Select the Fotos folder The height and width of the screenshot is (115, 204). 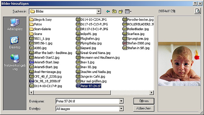pyautogui.click(x=36, y=24)
